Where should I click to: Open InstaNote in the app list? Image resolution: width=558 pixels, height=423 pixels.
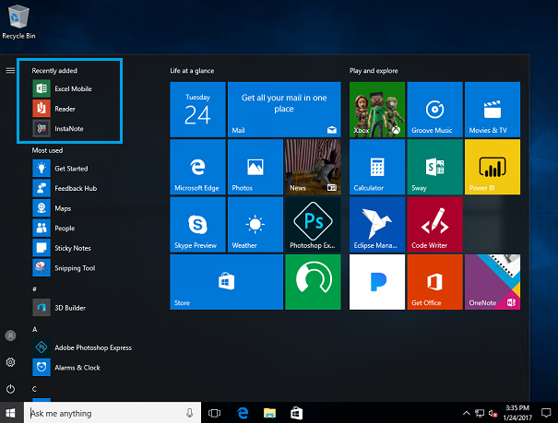[58, 129]
